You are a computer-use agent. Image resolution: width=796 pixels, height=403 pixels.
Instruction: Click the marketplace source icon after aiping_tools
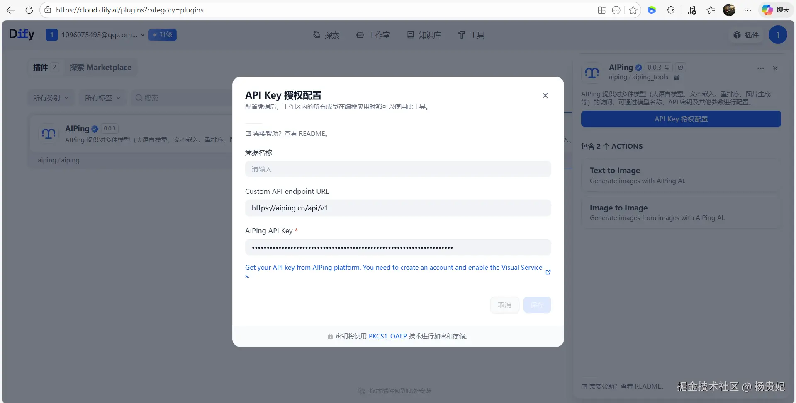tap(677, 77)
